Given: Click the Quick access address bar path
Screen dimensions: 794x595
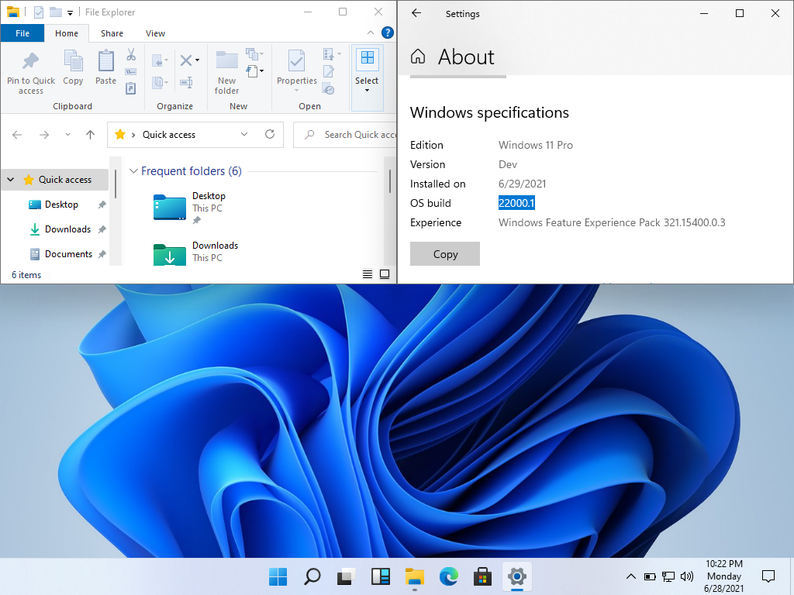Looking at the screenshot, I should [168, 135].
